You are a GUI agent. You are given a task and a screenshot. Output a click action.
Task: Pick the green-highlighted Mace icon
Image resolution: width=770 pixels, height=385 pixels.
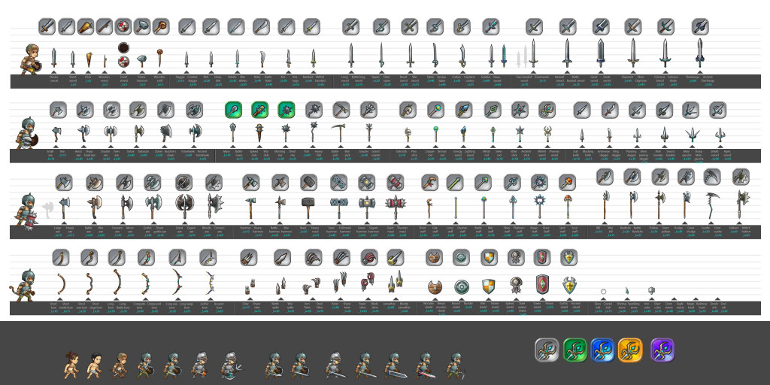(233, 110)
